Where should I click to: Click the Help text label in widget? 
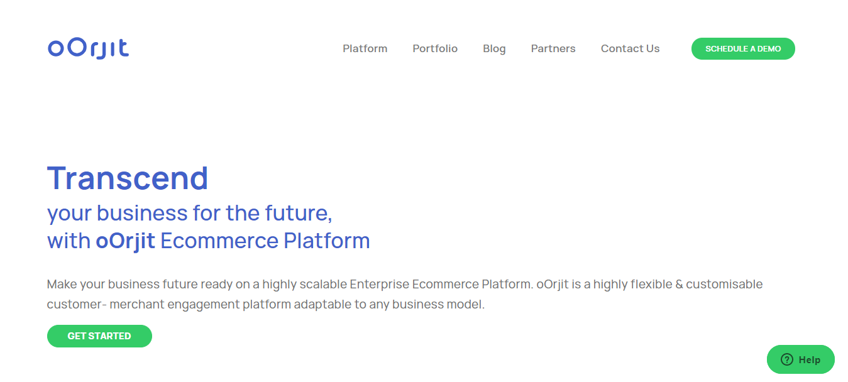point(810,360)
